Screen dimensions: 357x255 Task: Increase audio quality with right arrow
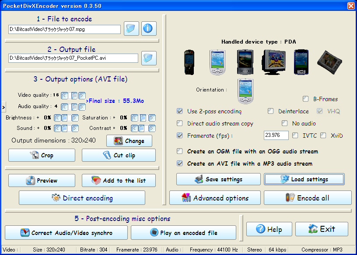(x=82, y=107)
